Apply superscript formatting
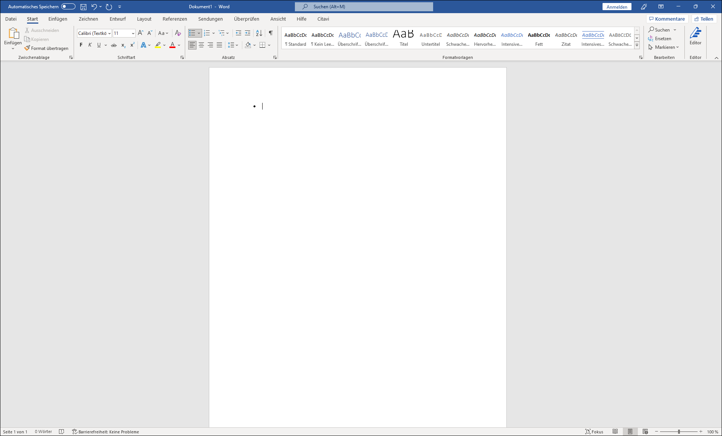Screen dimensions: 722x436 click(x=132, y=45)
